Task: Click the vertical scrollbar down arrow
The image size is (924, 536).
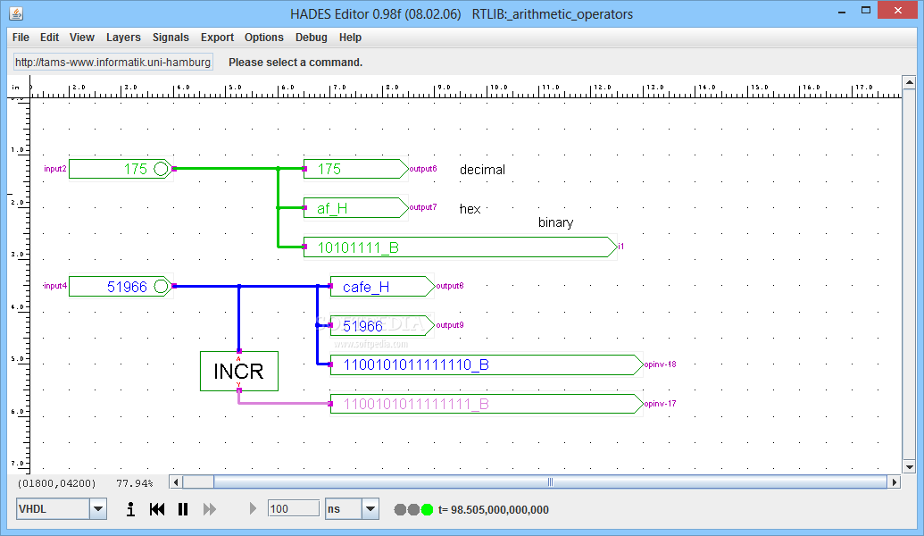Action: [909, 467]
